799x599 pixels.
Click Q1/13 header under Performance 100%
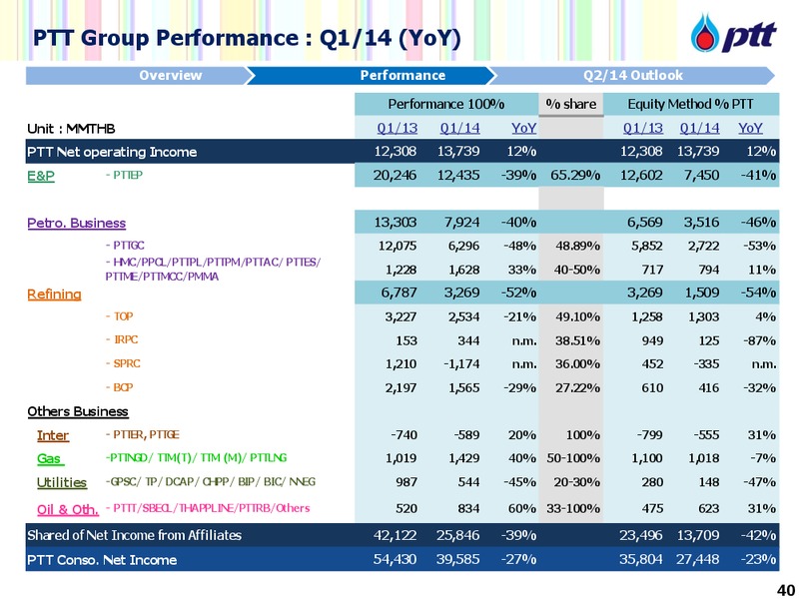click(397, 128)
